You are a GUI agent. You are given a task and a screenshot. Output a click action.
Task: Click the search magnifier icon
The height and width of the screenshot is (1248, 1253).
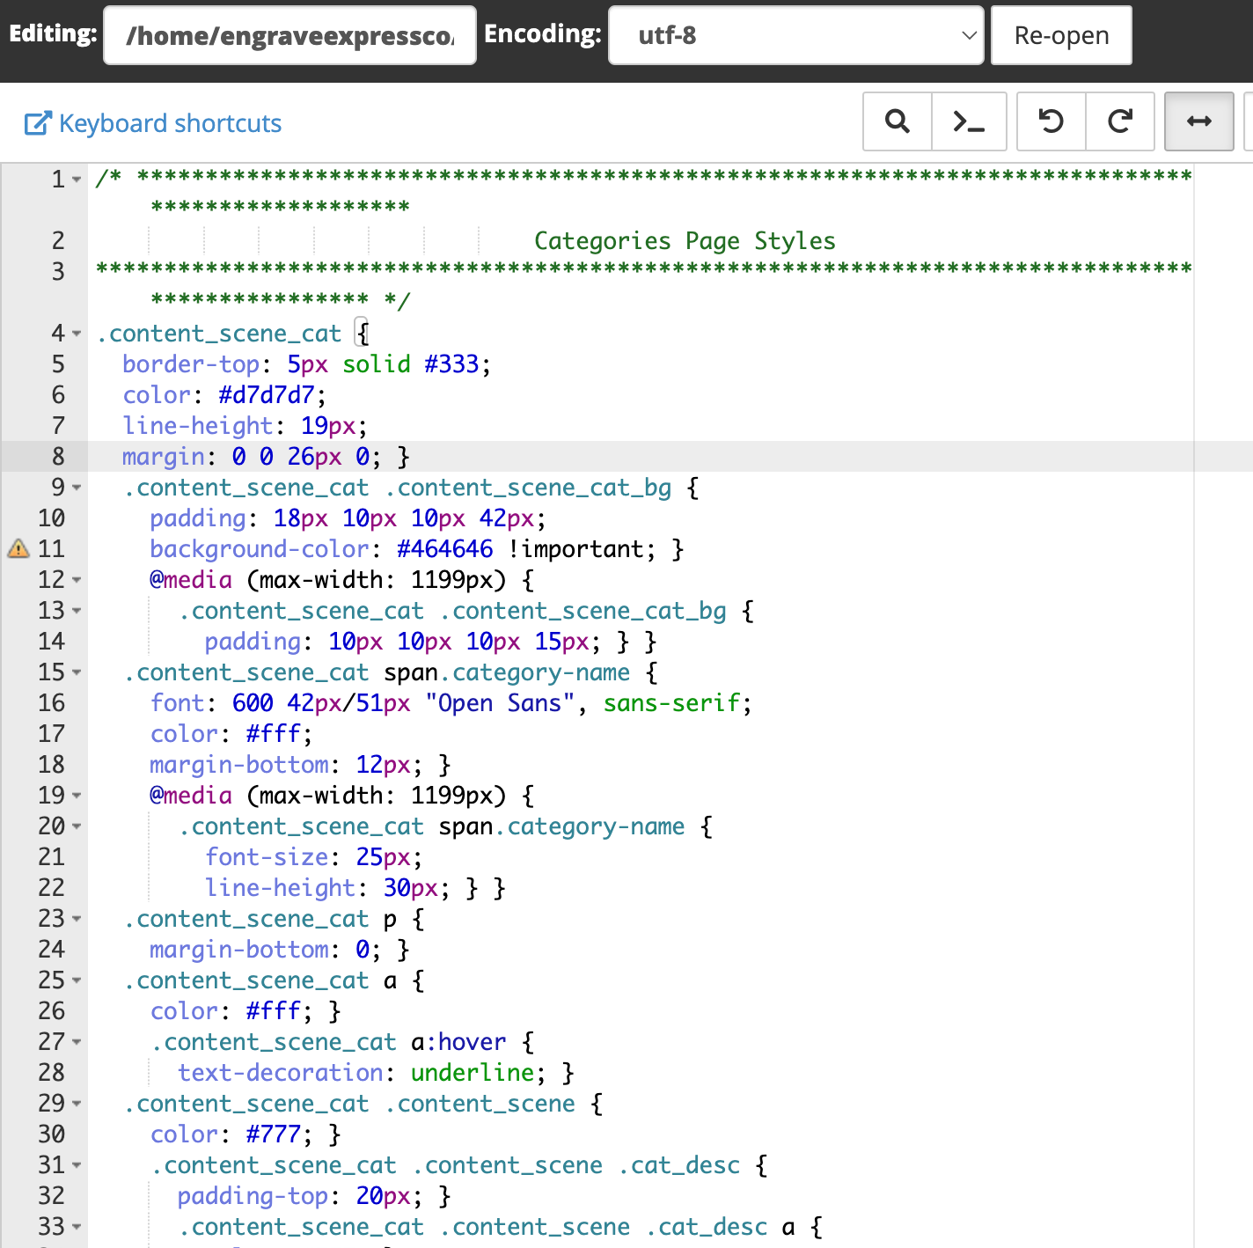[x=897, y=121]
